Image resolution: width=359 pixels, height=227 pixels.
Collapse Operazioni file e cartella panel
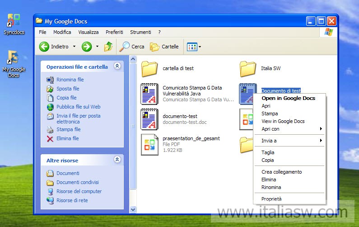117,66
